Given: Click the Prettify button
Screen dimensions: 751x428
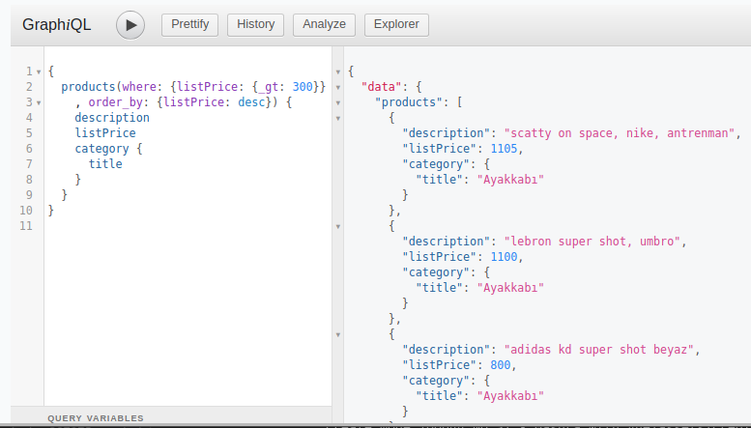Looking at the screenshot, I should [x=189, y=24].
